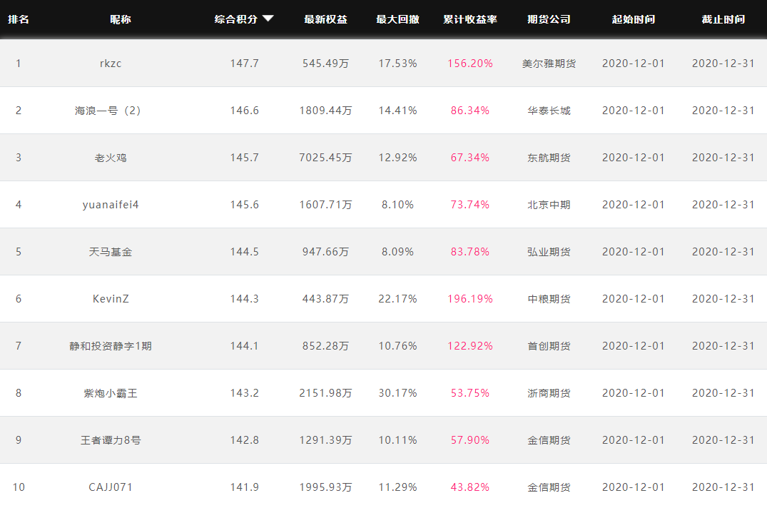Select equity value 852.28万

pos(326,346)
